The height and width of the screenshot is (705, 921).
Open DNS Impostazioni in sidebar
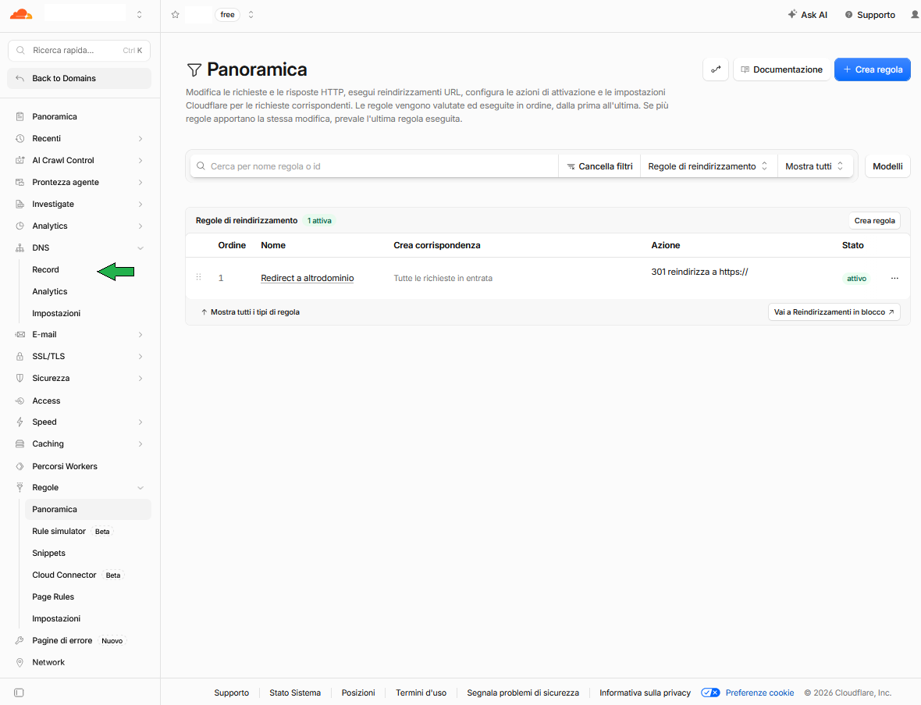[56, 313]
